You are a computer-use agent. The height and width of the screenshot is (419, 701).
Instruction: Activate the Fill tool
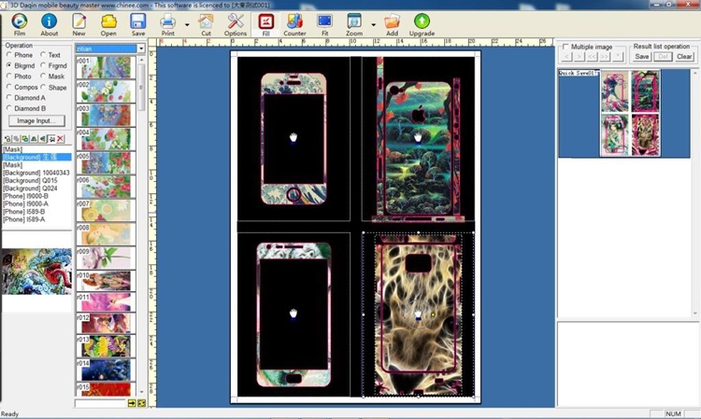pyautogui.click(x=266, y=22)
